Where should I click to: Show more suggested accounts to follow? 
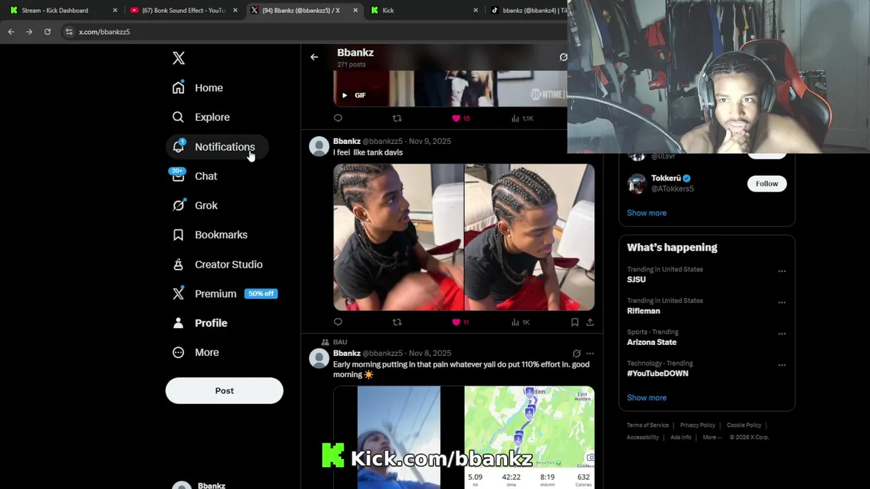coord(646,213)
